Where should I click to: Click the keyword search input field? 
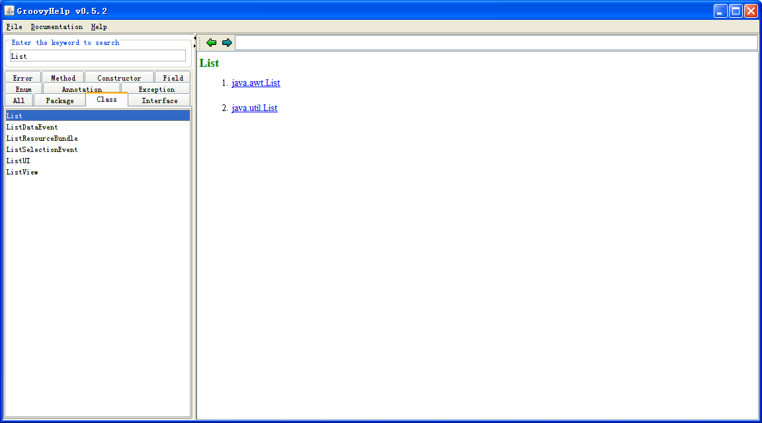coord(98,56)
